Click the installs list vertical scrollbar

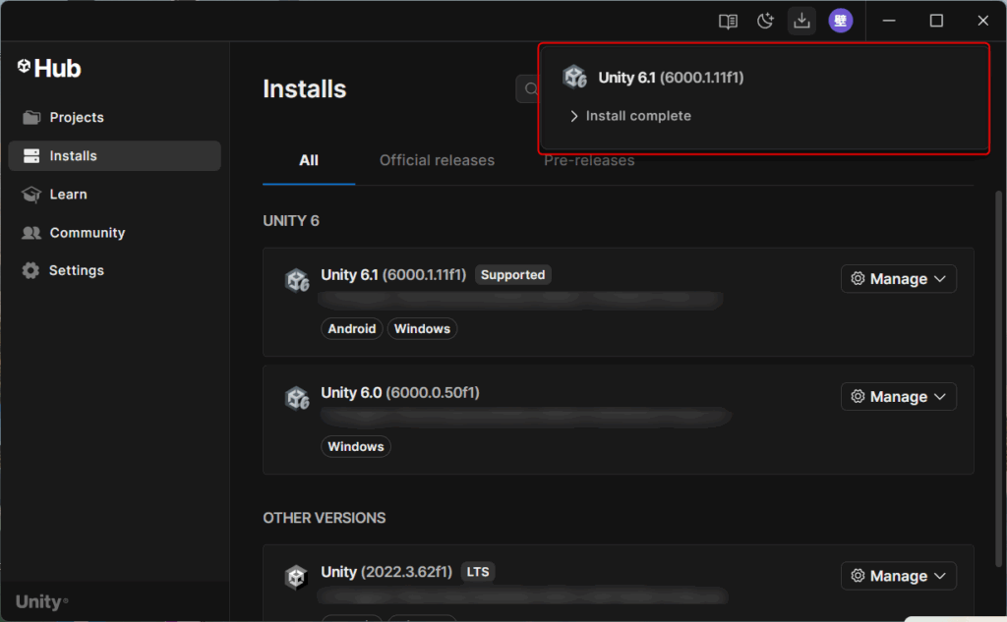click(999, 378)
